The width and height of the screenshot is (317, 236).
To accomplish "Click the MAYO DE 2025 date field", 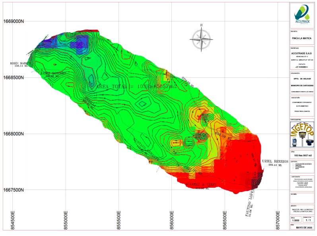I will pyautogui.click(x=301, y=227).
